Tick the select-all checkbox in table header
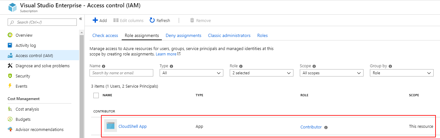Viewport: 440px width, 138px height. [x=96, y=95]
